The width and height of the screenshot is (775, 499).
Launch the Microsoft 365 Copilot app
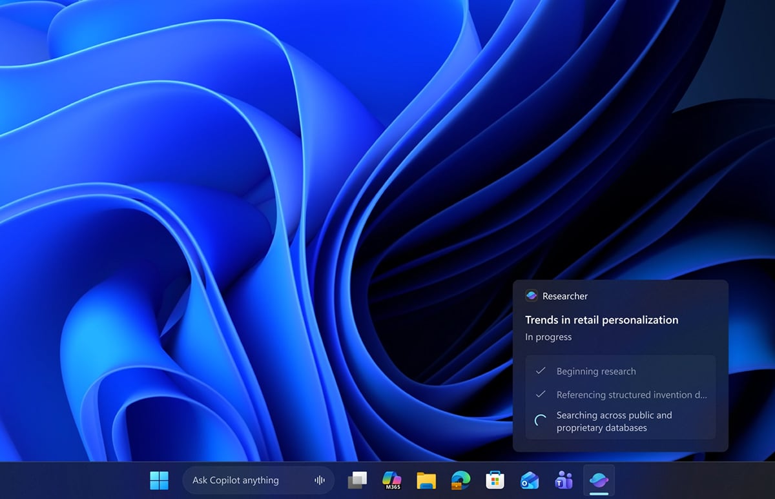click(x=392, y=480)
